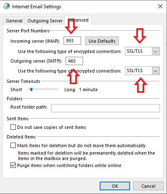
Task: Switch to the General tab
Action: pos(14,21)
